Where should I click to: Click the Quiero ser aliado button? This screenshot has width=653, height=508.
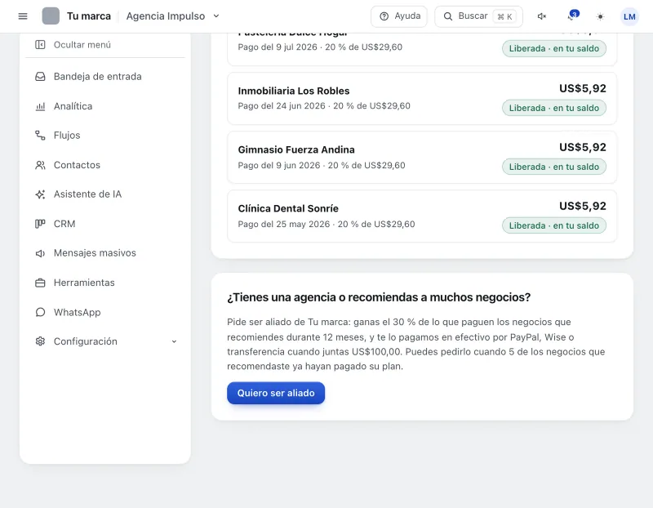[276, 393]
